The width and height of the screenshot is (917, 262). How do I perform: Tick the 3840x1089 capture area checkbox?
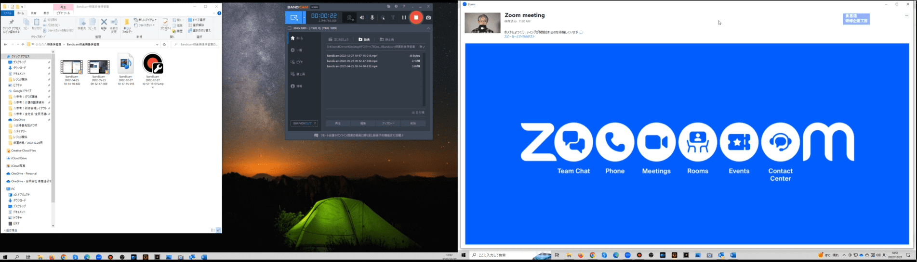click(x=290, y=28)
